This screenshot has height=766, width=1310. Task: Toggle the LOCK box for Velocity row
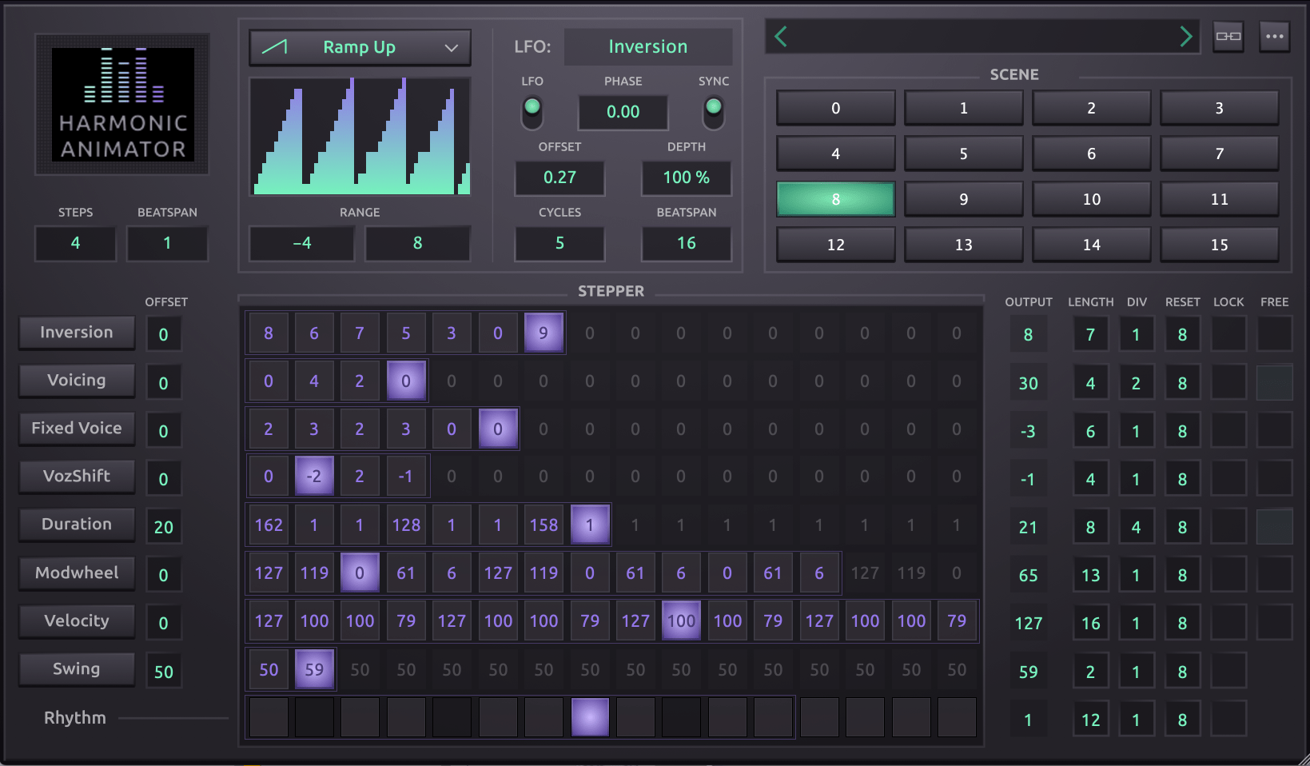1228,623
